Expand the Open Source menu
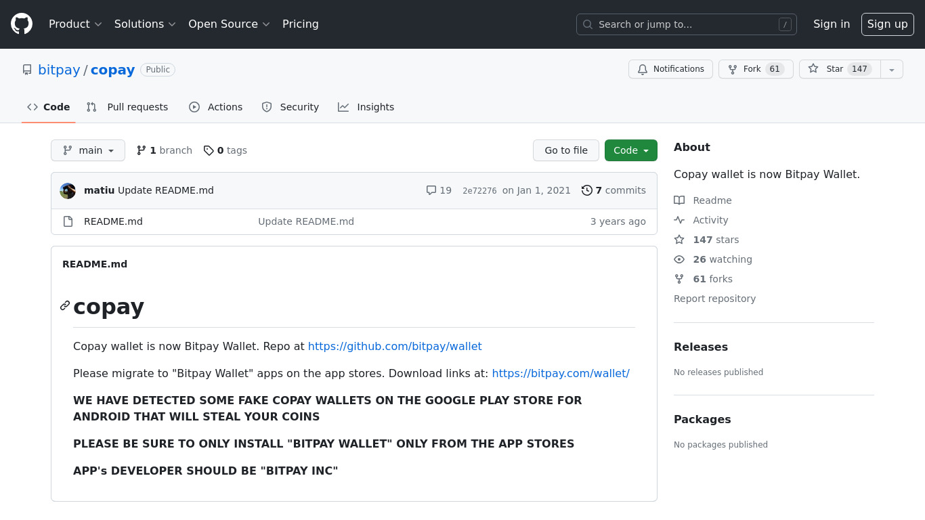The image size is (925, 520). [x=229, y=24]
